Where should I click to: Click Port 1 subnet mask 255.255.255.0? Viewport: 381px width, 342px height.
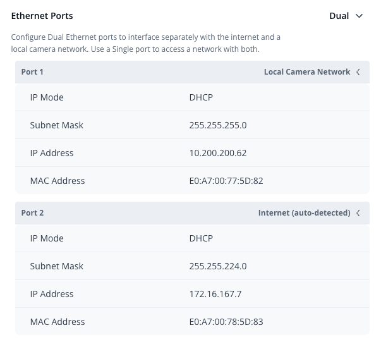[x=217, y=125]
